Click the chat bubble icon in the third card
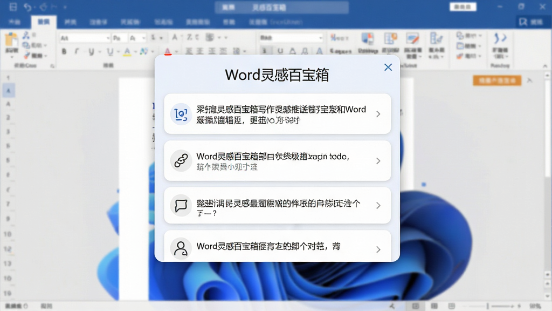Image resolution: width=552 pixels, height=311 pixels. point(181,205)
